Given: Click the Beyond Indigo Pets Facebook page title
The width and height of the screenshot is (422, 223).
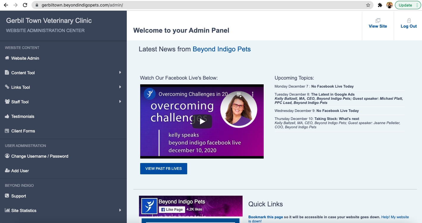Looking at the screenshot, I should (182, 202).
